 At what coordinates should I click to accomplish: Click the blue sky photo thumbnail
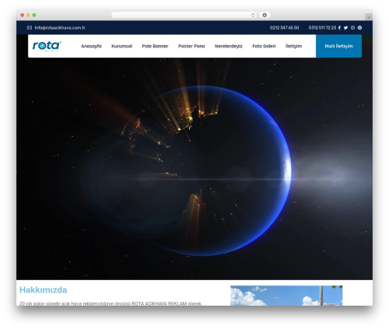click(286, 296)
